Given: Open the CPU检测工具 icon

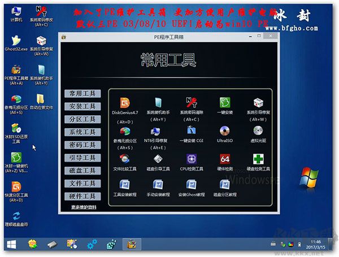Looking at the screenshot, I should tap(191, 159).
